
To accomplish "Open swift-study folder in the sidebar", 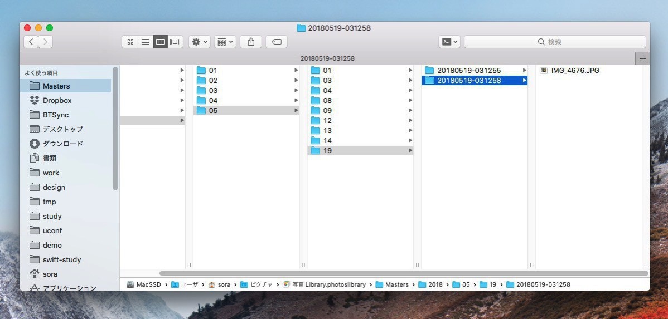I will click(x=65, y=259).
